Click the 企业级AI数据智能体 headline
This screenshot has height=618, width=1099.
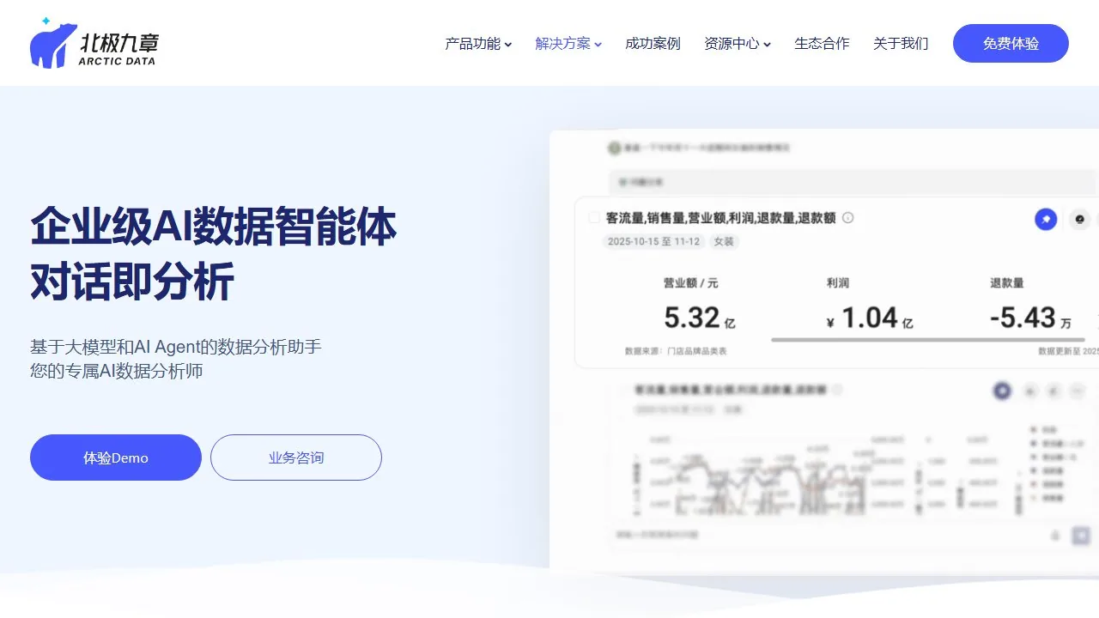coord(214,227)
